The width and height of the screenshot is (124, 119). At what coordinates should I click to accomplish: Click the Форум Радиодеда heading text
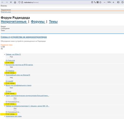15,18
